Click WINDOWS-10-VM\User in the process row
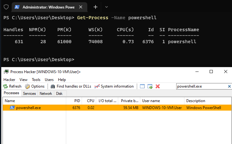The width and height of the screenshot is (232, 144). tap(162, 108)
